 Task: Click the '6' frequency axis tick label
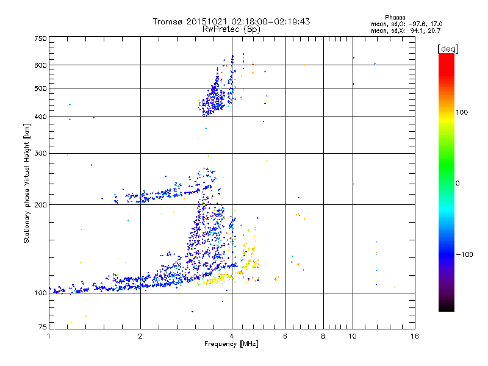tap(285, 336)
